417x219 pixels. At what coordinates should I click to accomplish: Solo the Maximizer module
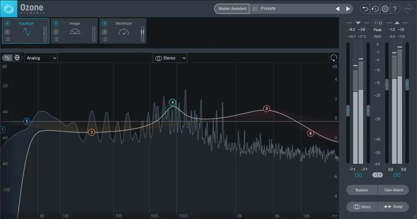pos(105,32)
